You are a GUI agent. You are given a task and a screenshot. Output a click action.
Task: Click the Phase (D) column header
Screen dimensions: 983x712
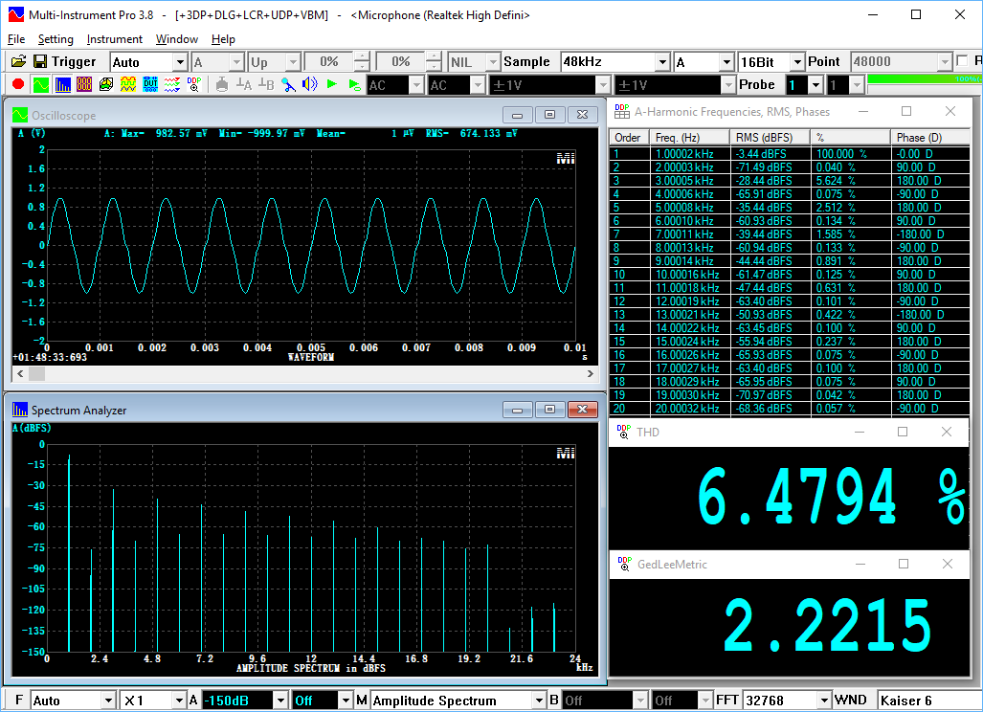(930, 137)
